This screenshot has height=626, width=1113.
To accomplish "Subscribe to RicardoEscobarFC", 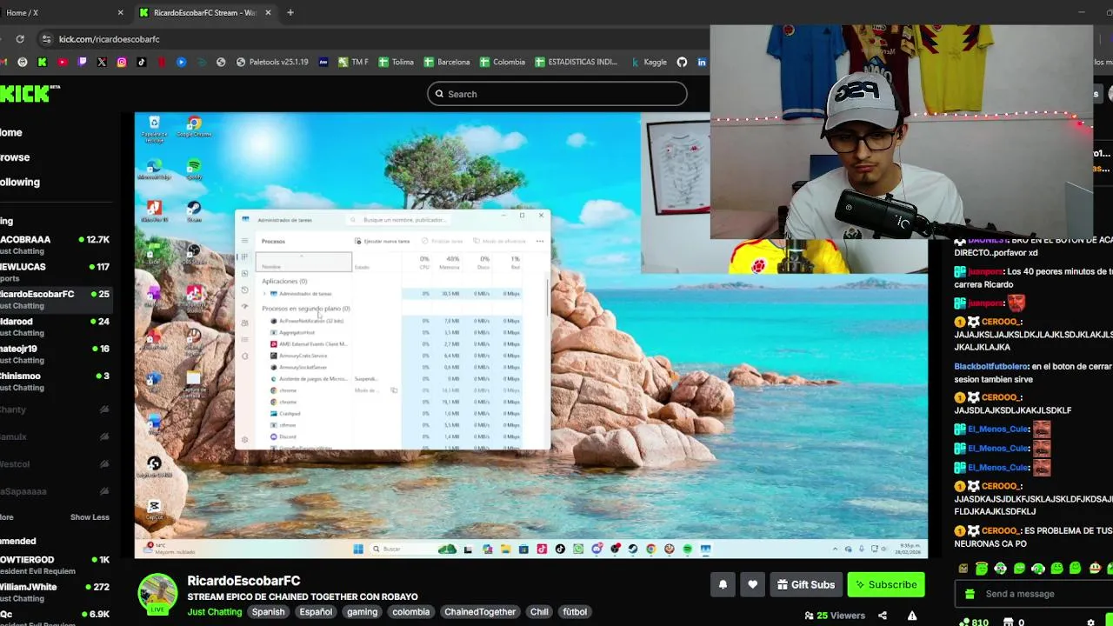I will tap(885, 585).
